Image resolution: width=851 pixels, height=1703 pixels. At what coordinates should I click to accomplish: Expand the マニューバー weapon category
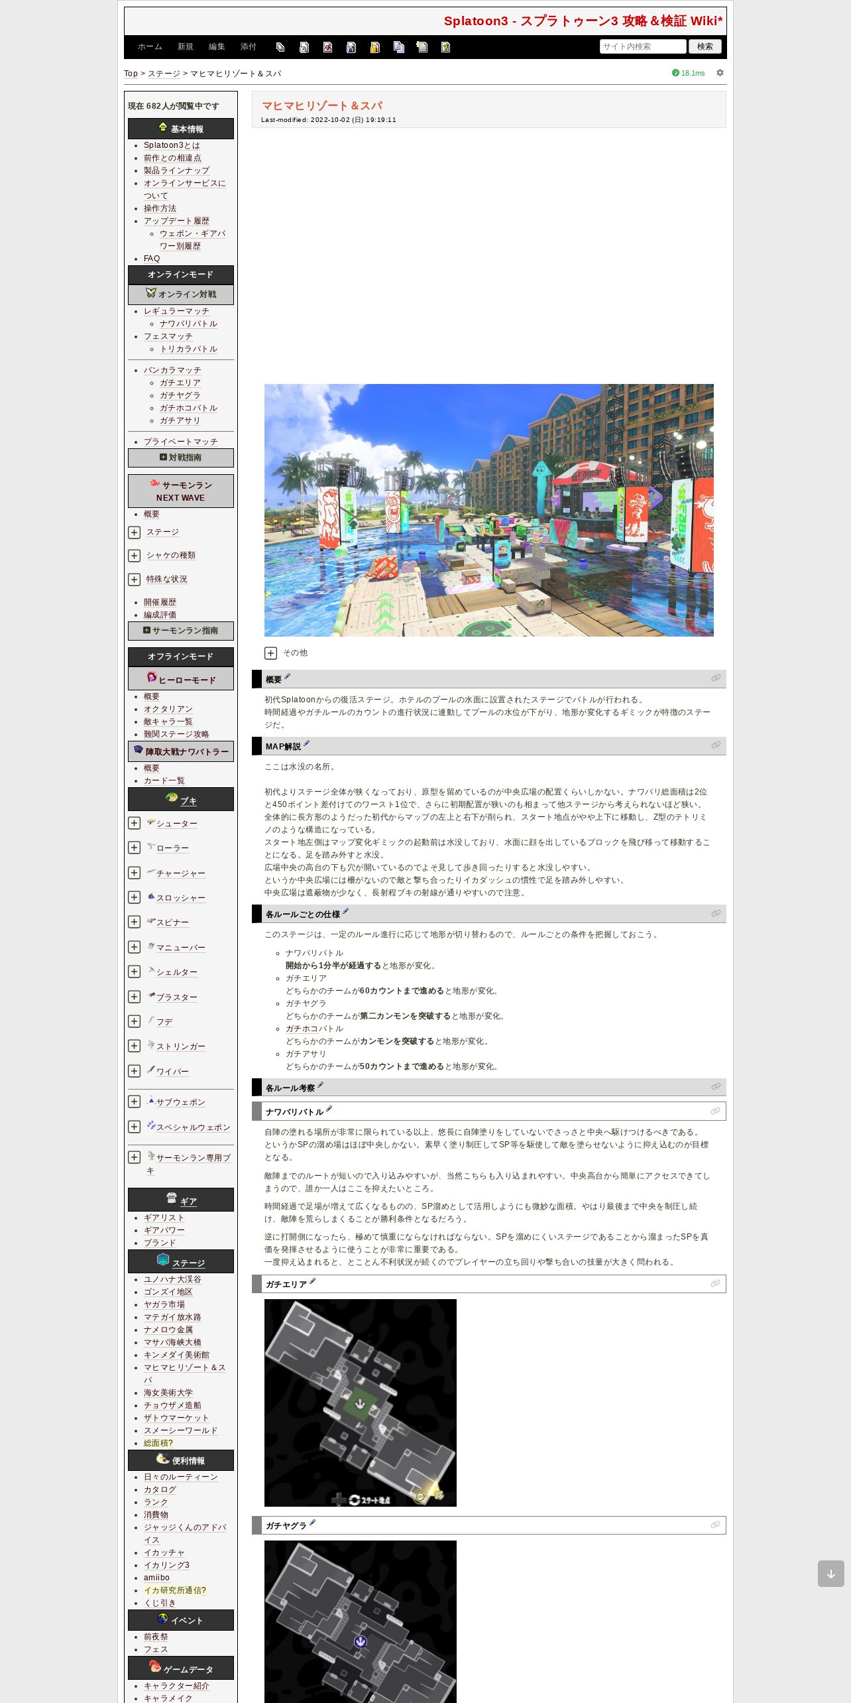(x=134, y=947)
